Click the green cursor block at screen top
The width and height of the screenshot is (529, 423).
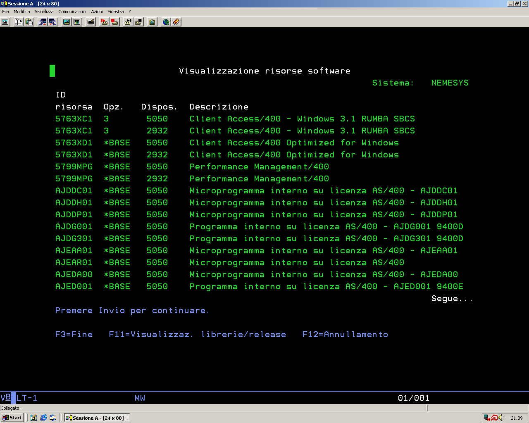(52, 71)
